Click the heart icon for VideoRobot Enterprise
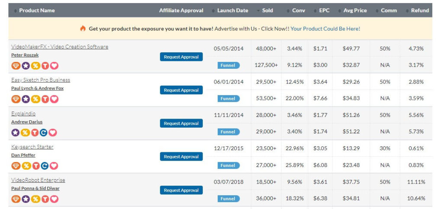This screenshot has width=443, height=209. point(54,199)
